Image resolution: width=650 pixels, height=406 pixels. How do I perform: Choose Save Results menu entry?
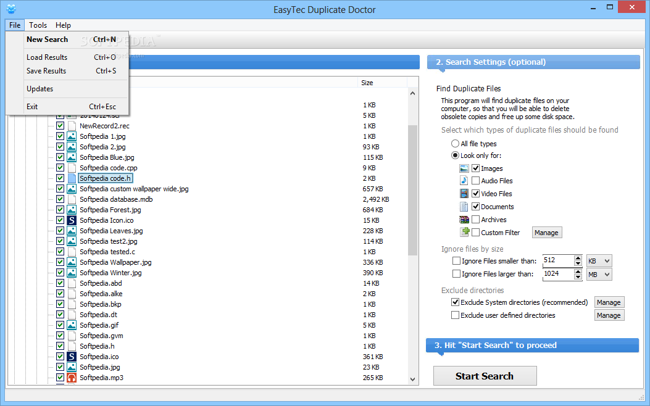67,71
